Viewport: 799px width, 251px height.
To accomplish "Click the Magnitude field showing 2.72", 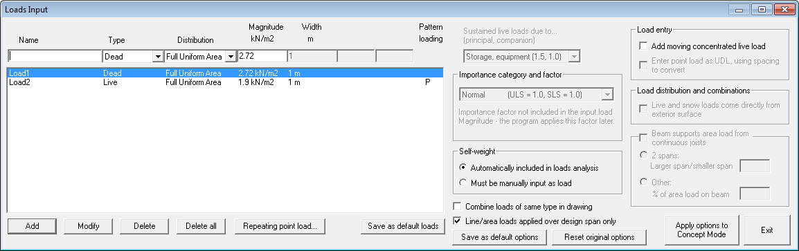I will pos(262,57).
